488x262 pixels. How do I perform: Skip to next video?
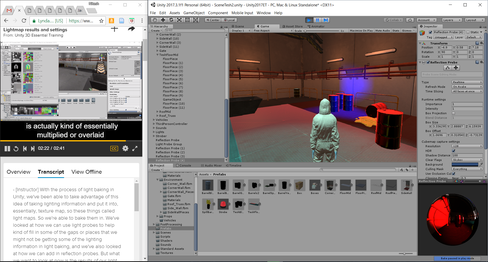pos(33,149)
